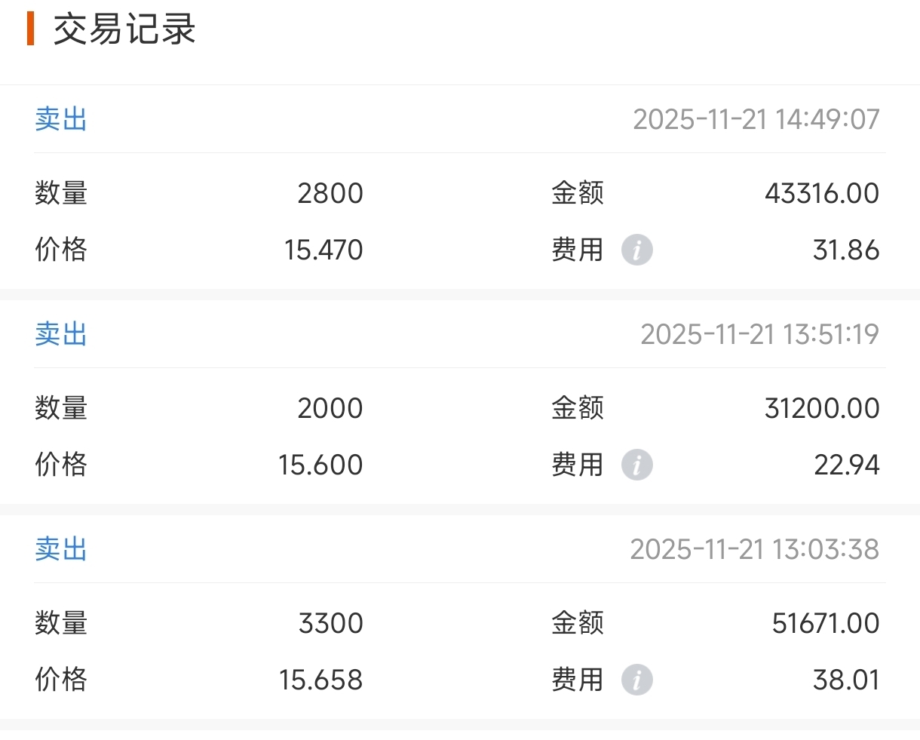Click the quantity value 2800
Viewport: 920px width, 740px height.
click(330, 193)
